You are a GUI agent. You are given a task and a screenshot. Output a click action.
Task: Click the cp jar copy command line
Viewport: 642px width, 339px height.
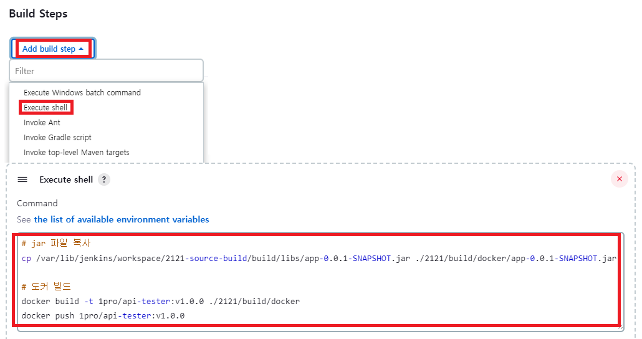coord(319,259)
